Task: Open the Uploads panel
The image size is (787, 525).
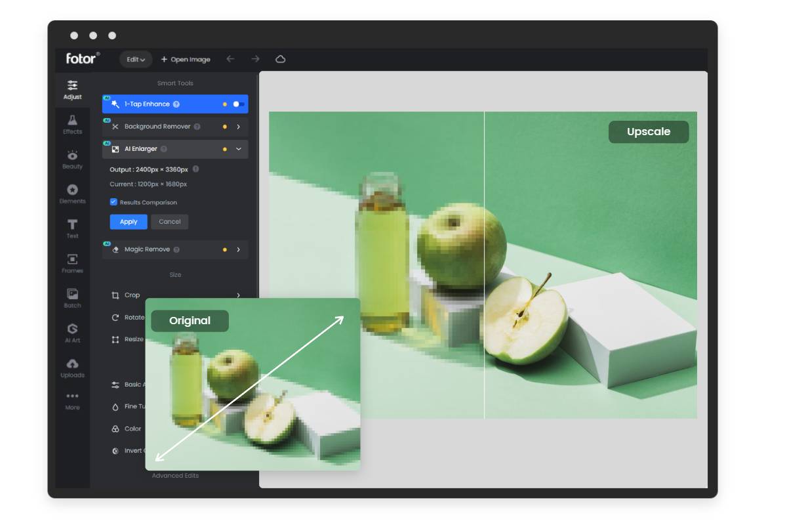Action: point(72,367)
